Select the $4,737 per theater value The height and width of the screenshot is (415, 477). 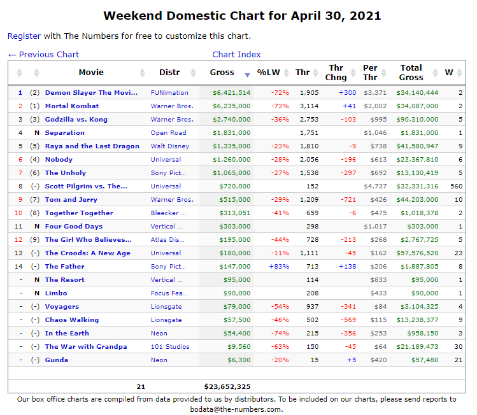click(375, 186)
